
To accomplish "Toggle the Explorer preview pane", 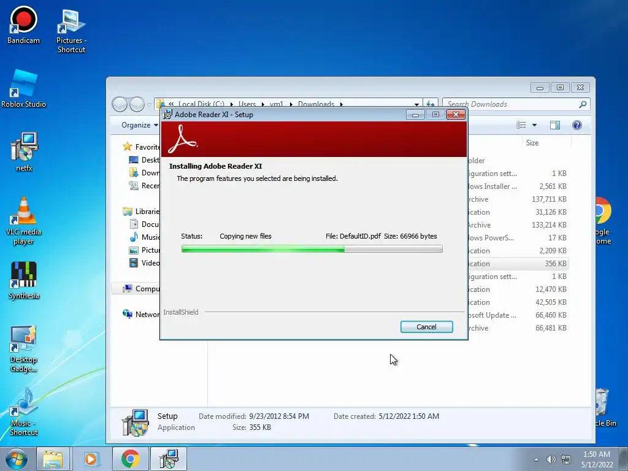I will click(x=554, y=125).
